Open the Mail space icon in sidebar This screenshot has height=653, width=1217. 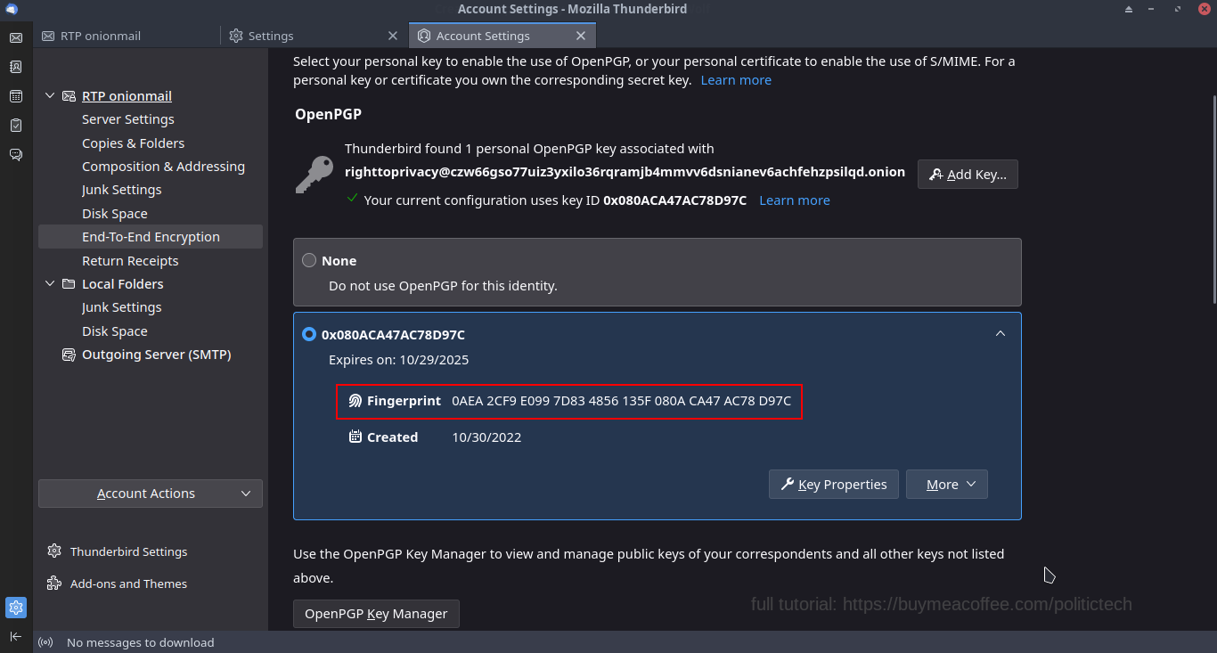tap(15, 37)
